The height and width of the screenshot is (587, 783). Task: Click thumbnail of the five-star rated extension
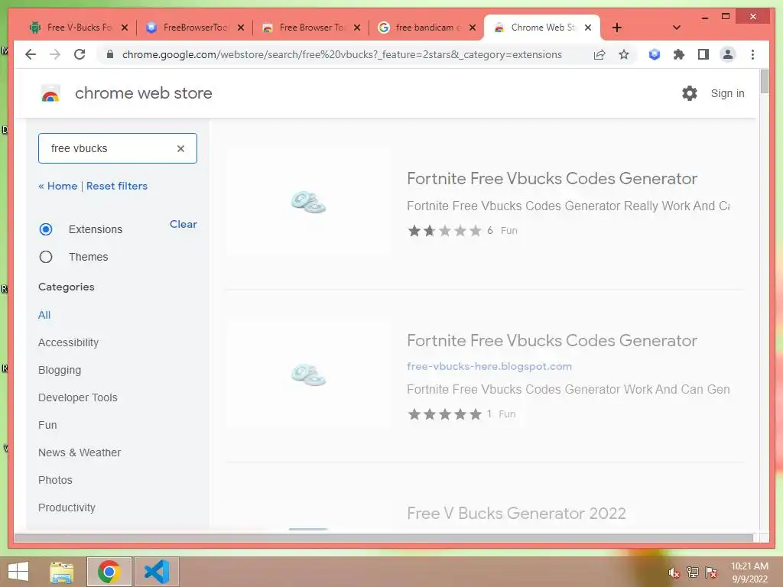(308, 375)
